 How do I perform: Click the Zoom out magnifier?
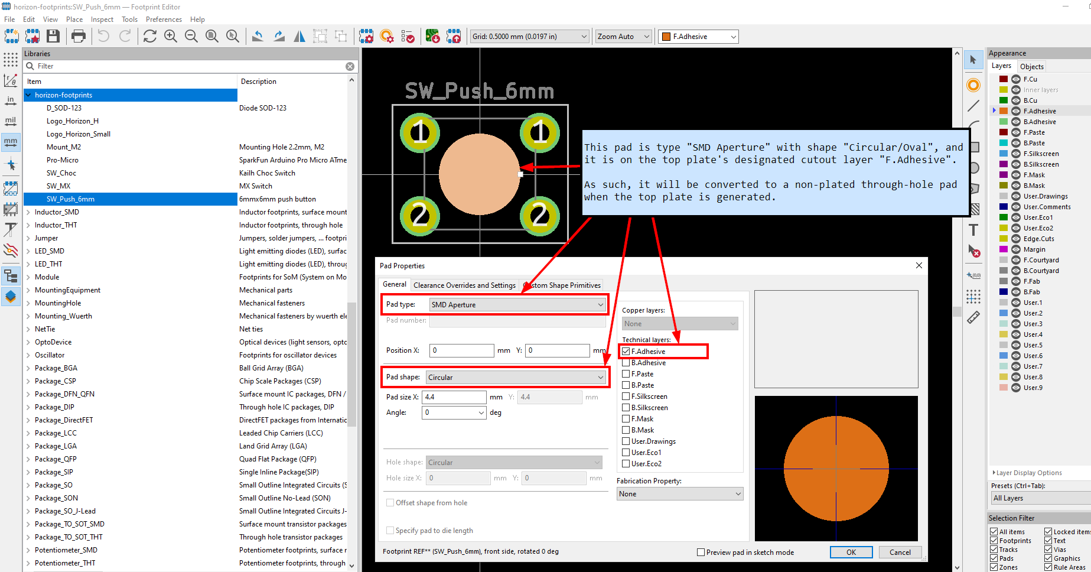(x=191, y=36)
